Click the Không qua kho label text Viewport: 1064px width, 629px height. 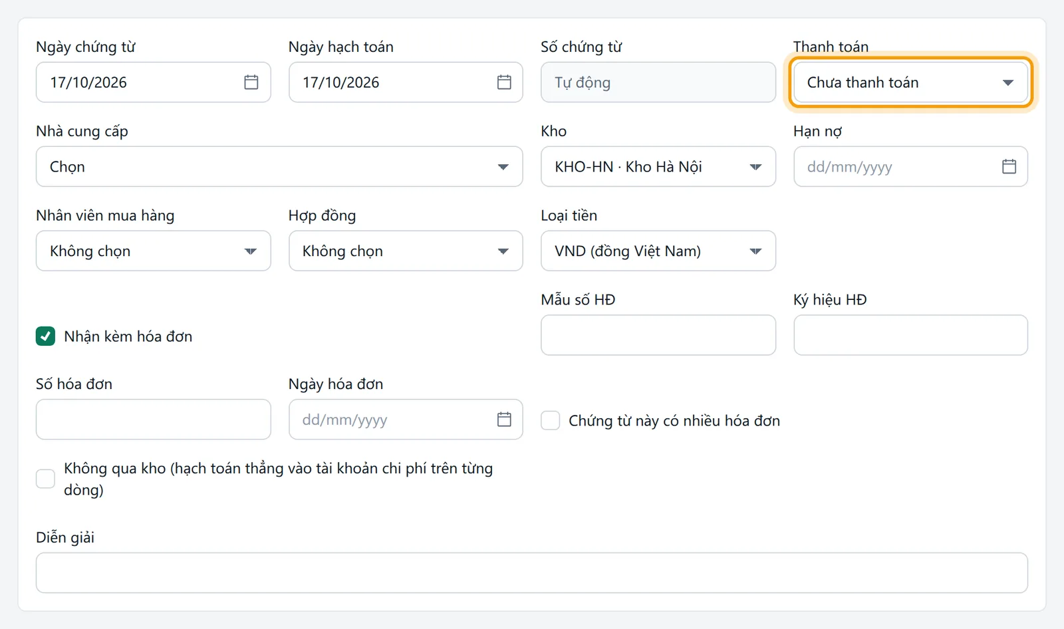(x=279, y=479)
